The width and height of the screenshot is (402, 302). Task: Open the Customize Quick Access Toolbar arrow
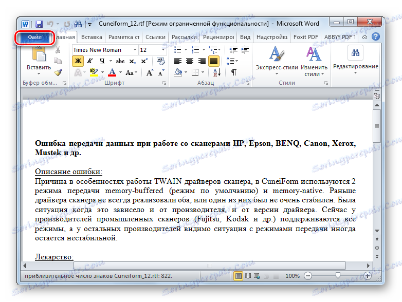tap(89, 24)
